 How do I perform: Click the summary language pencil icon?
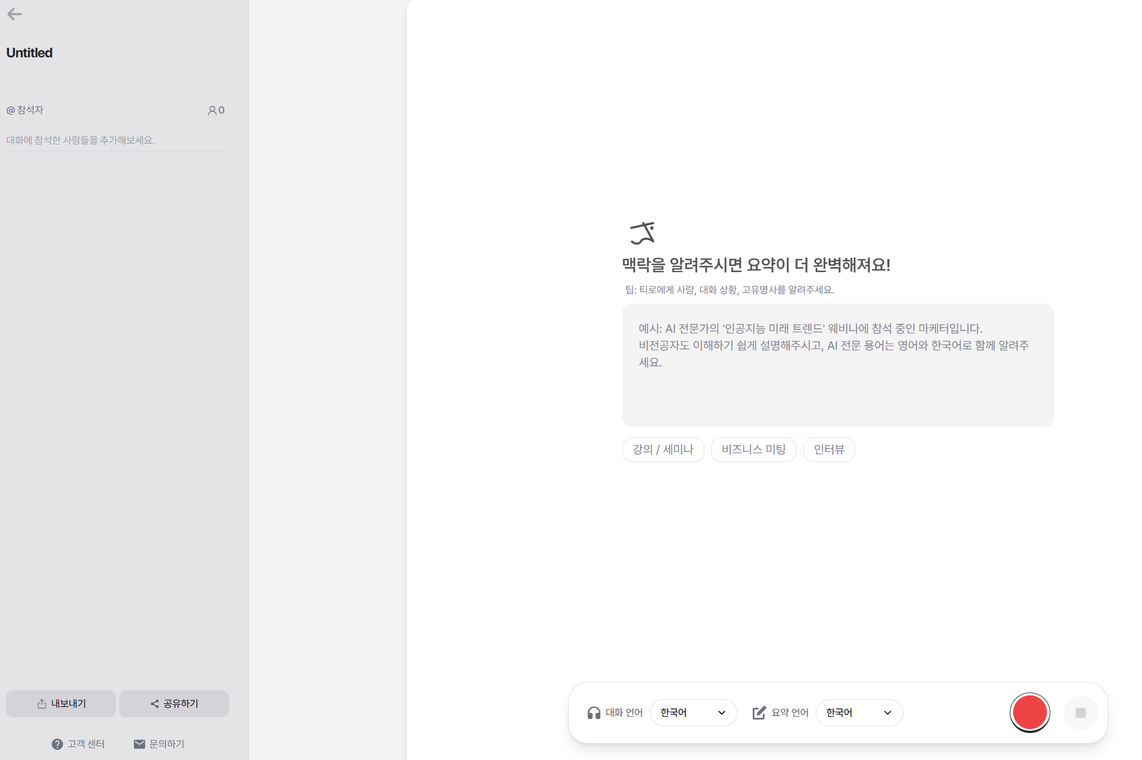point(759,713)
